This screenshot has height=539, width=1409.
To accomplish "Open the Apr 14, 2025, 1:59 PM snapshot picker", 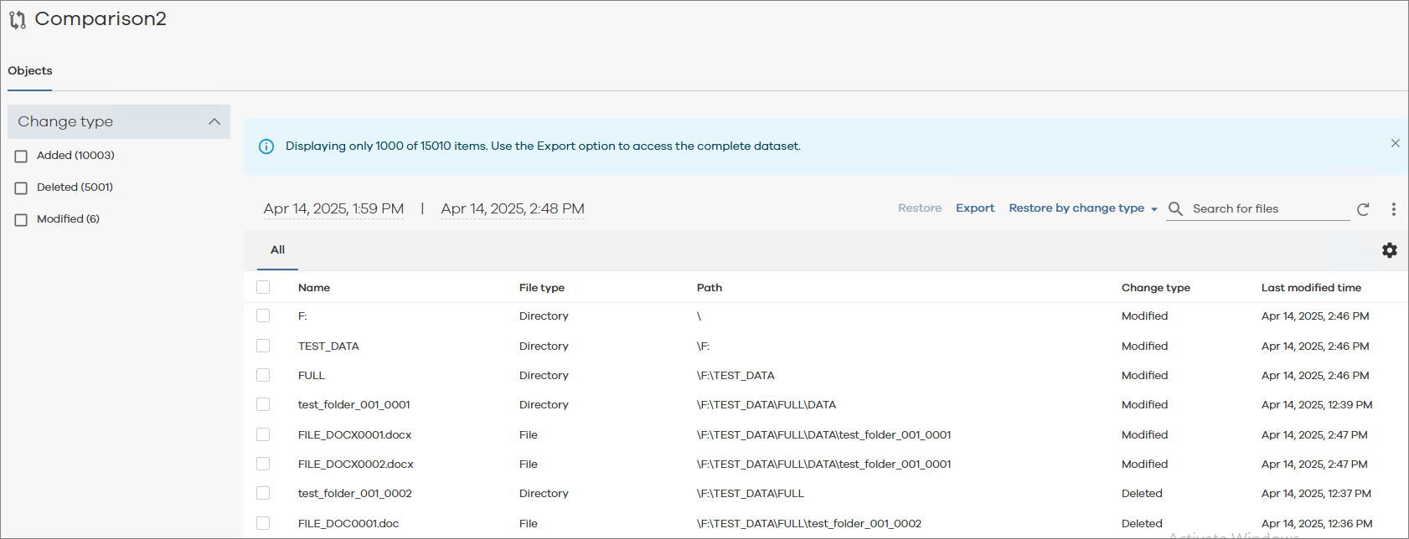I will click(333, 209).
